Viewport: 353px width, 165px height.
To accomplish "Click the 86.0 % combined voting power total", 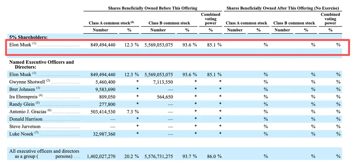I will pos(214,157).
